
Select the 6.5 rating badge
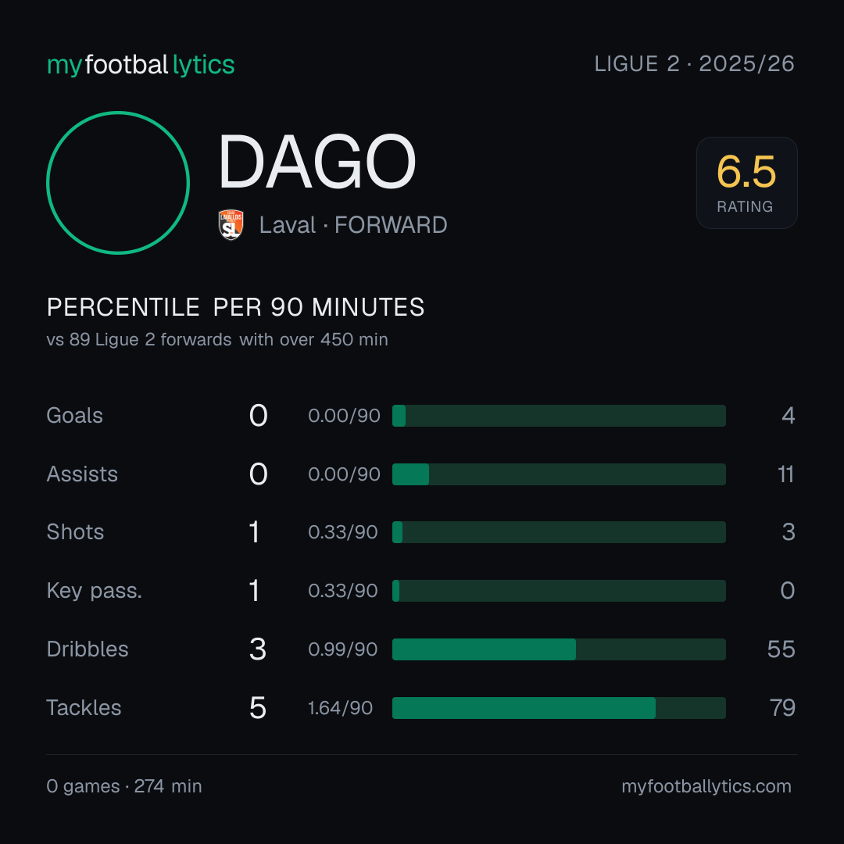(746, 182)
